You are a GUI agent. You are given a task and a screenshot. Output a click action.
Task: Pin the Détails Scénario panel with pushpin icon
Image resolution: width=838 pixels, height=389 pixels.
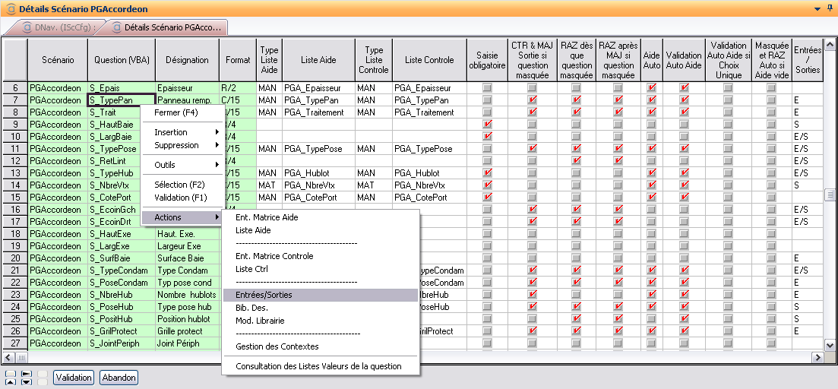(x=830, y=8)
